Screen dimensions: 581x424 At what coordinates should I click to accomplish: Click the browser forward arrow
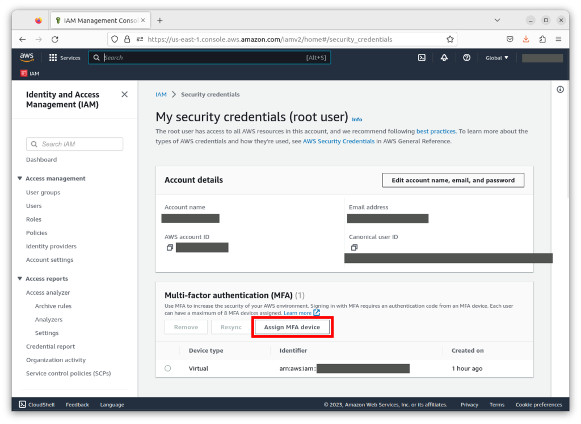[x=39, y=39]
